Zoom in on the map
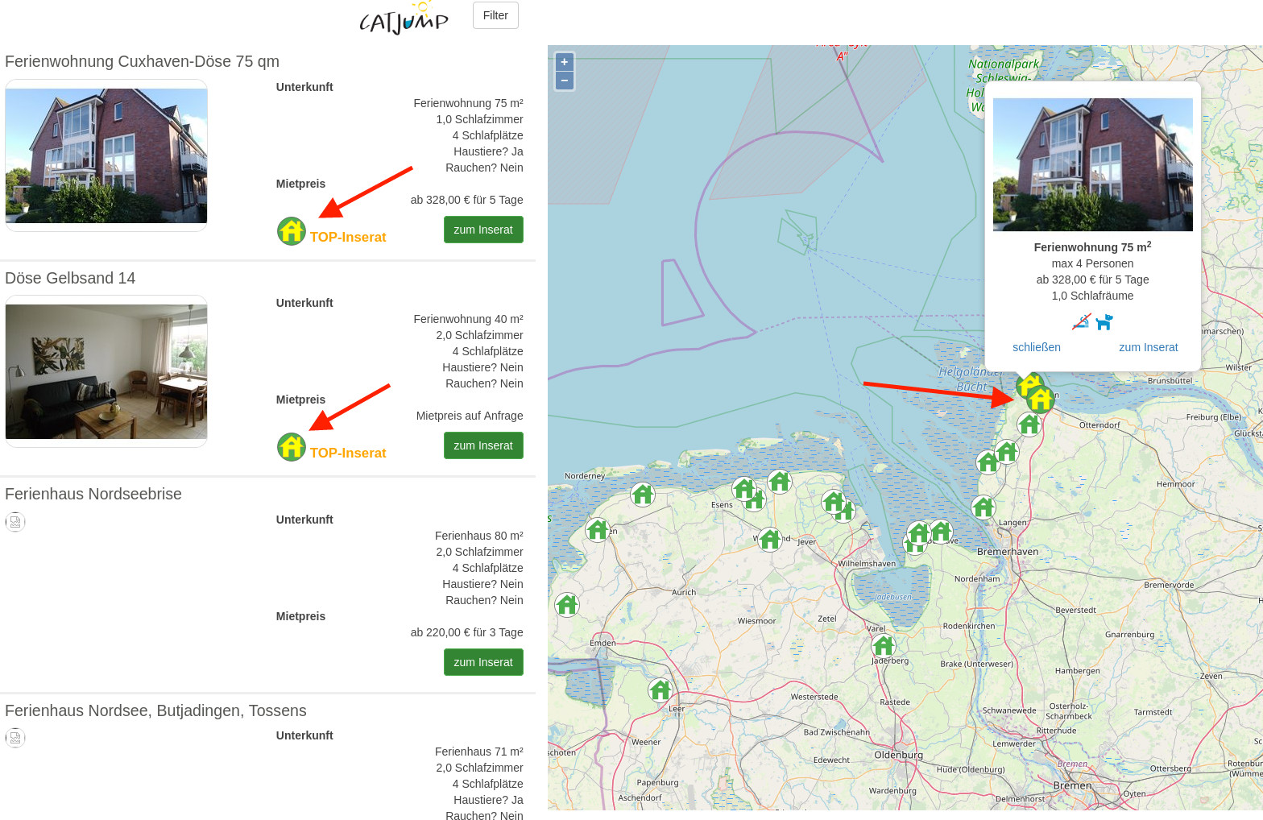 (565, 62)
